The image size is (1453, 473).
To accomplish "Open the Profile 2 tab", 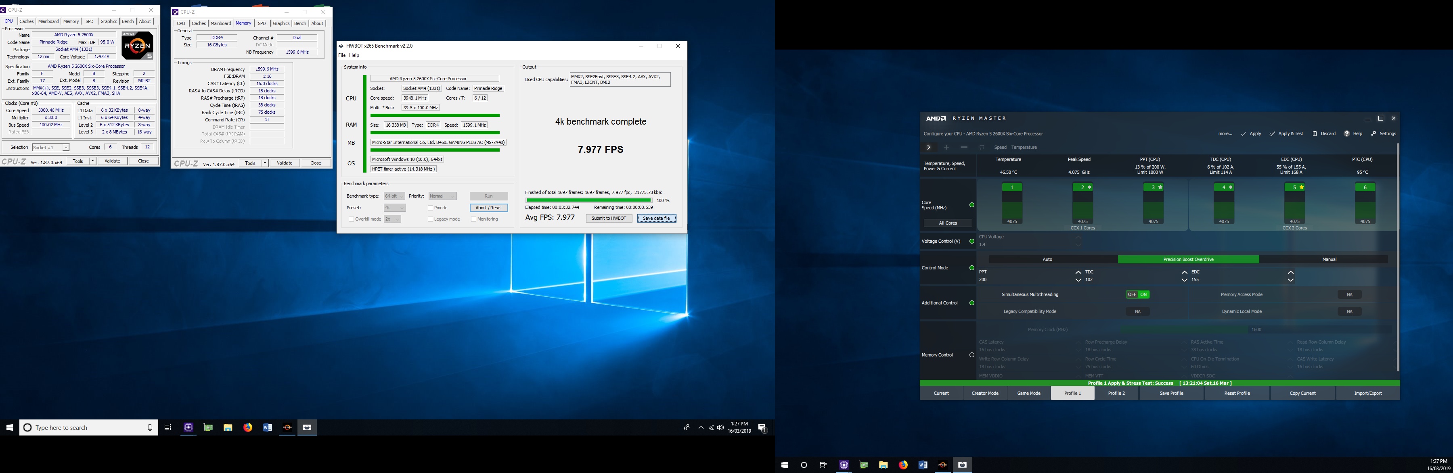I will (x=1116, y=393).
